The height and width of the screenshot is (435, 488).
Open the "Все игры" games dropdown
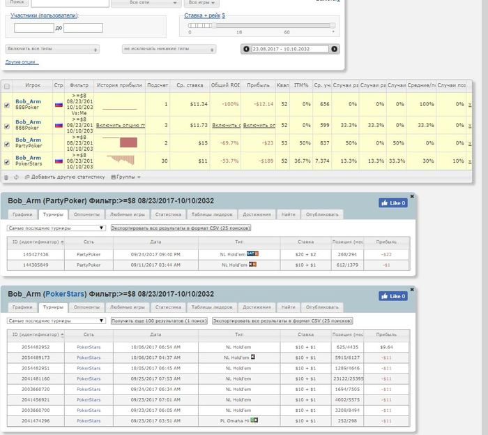click(x=201, y=3)
